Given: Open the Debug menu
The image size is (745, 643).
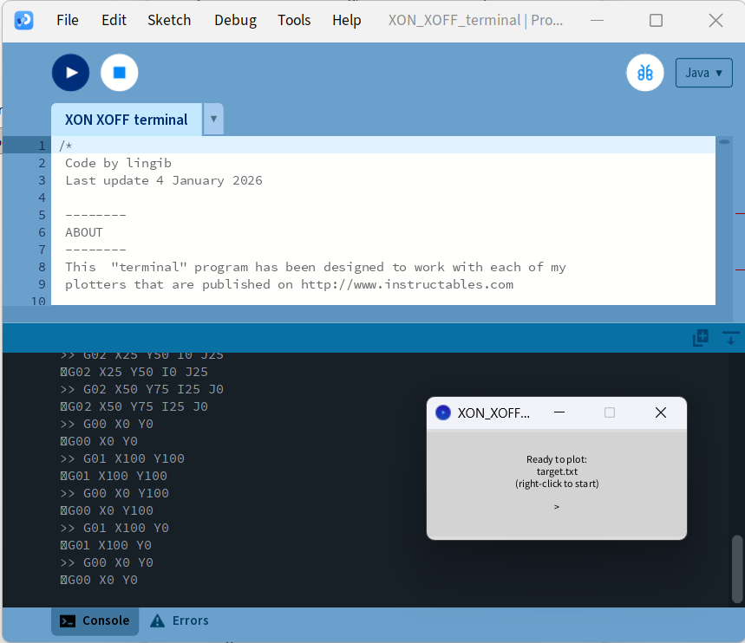Looking at the screenshot, I should (x=236, y=21).
